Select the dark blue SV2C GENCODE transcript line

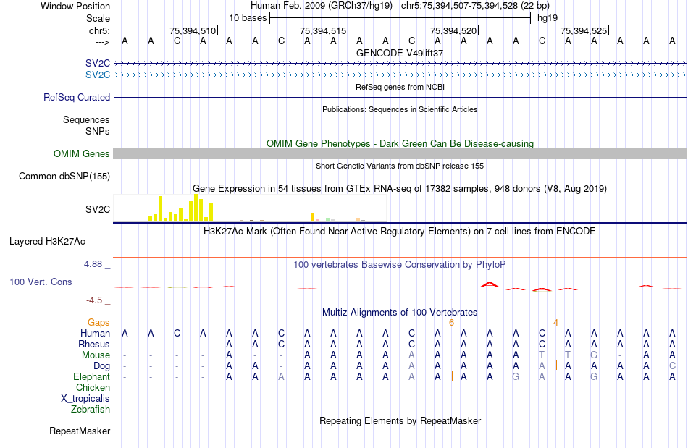point(400,64)
